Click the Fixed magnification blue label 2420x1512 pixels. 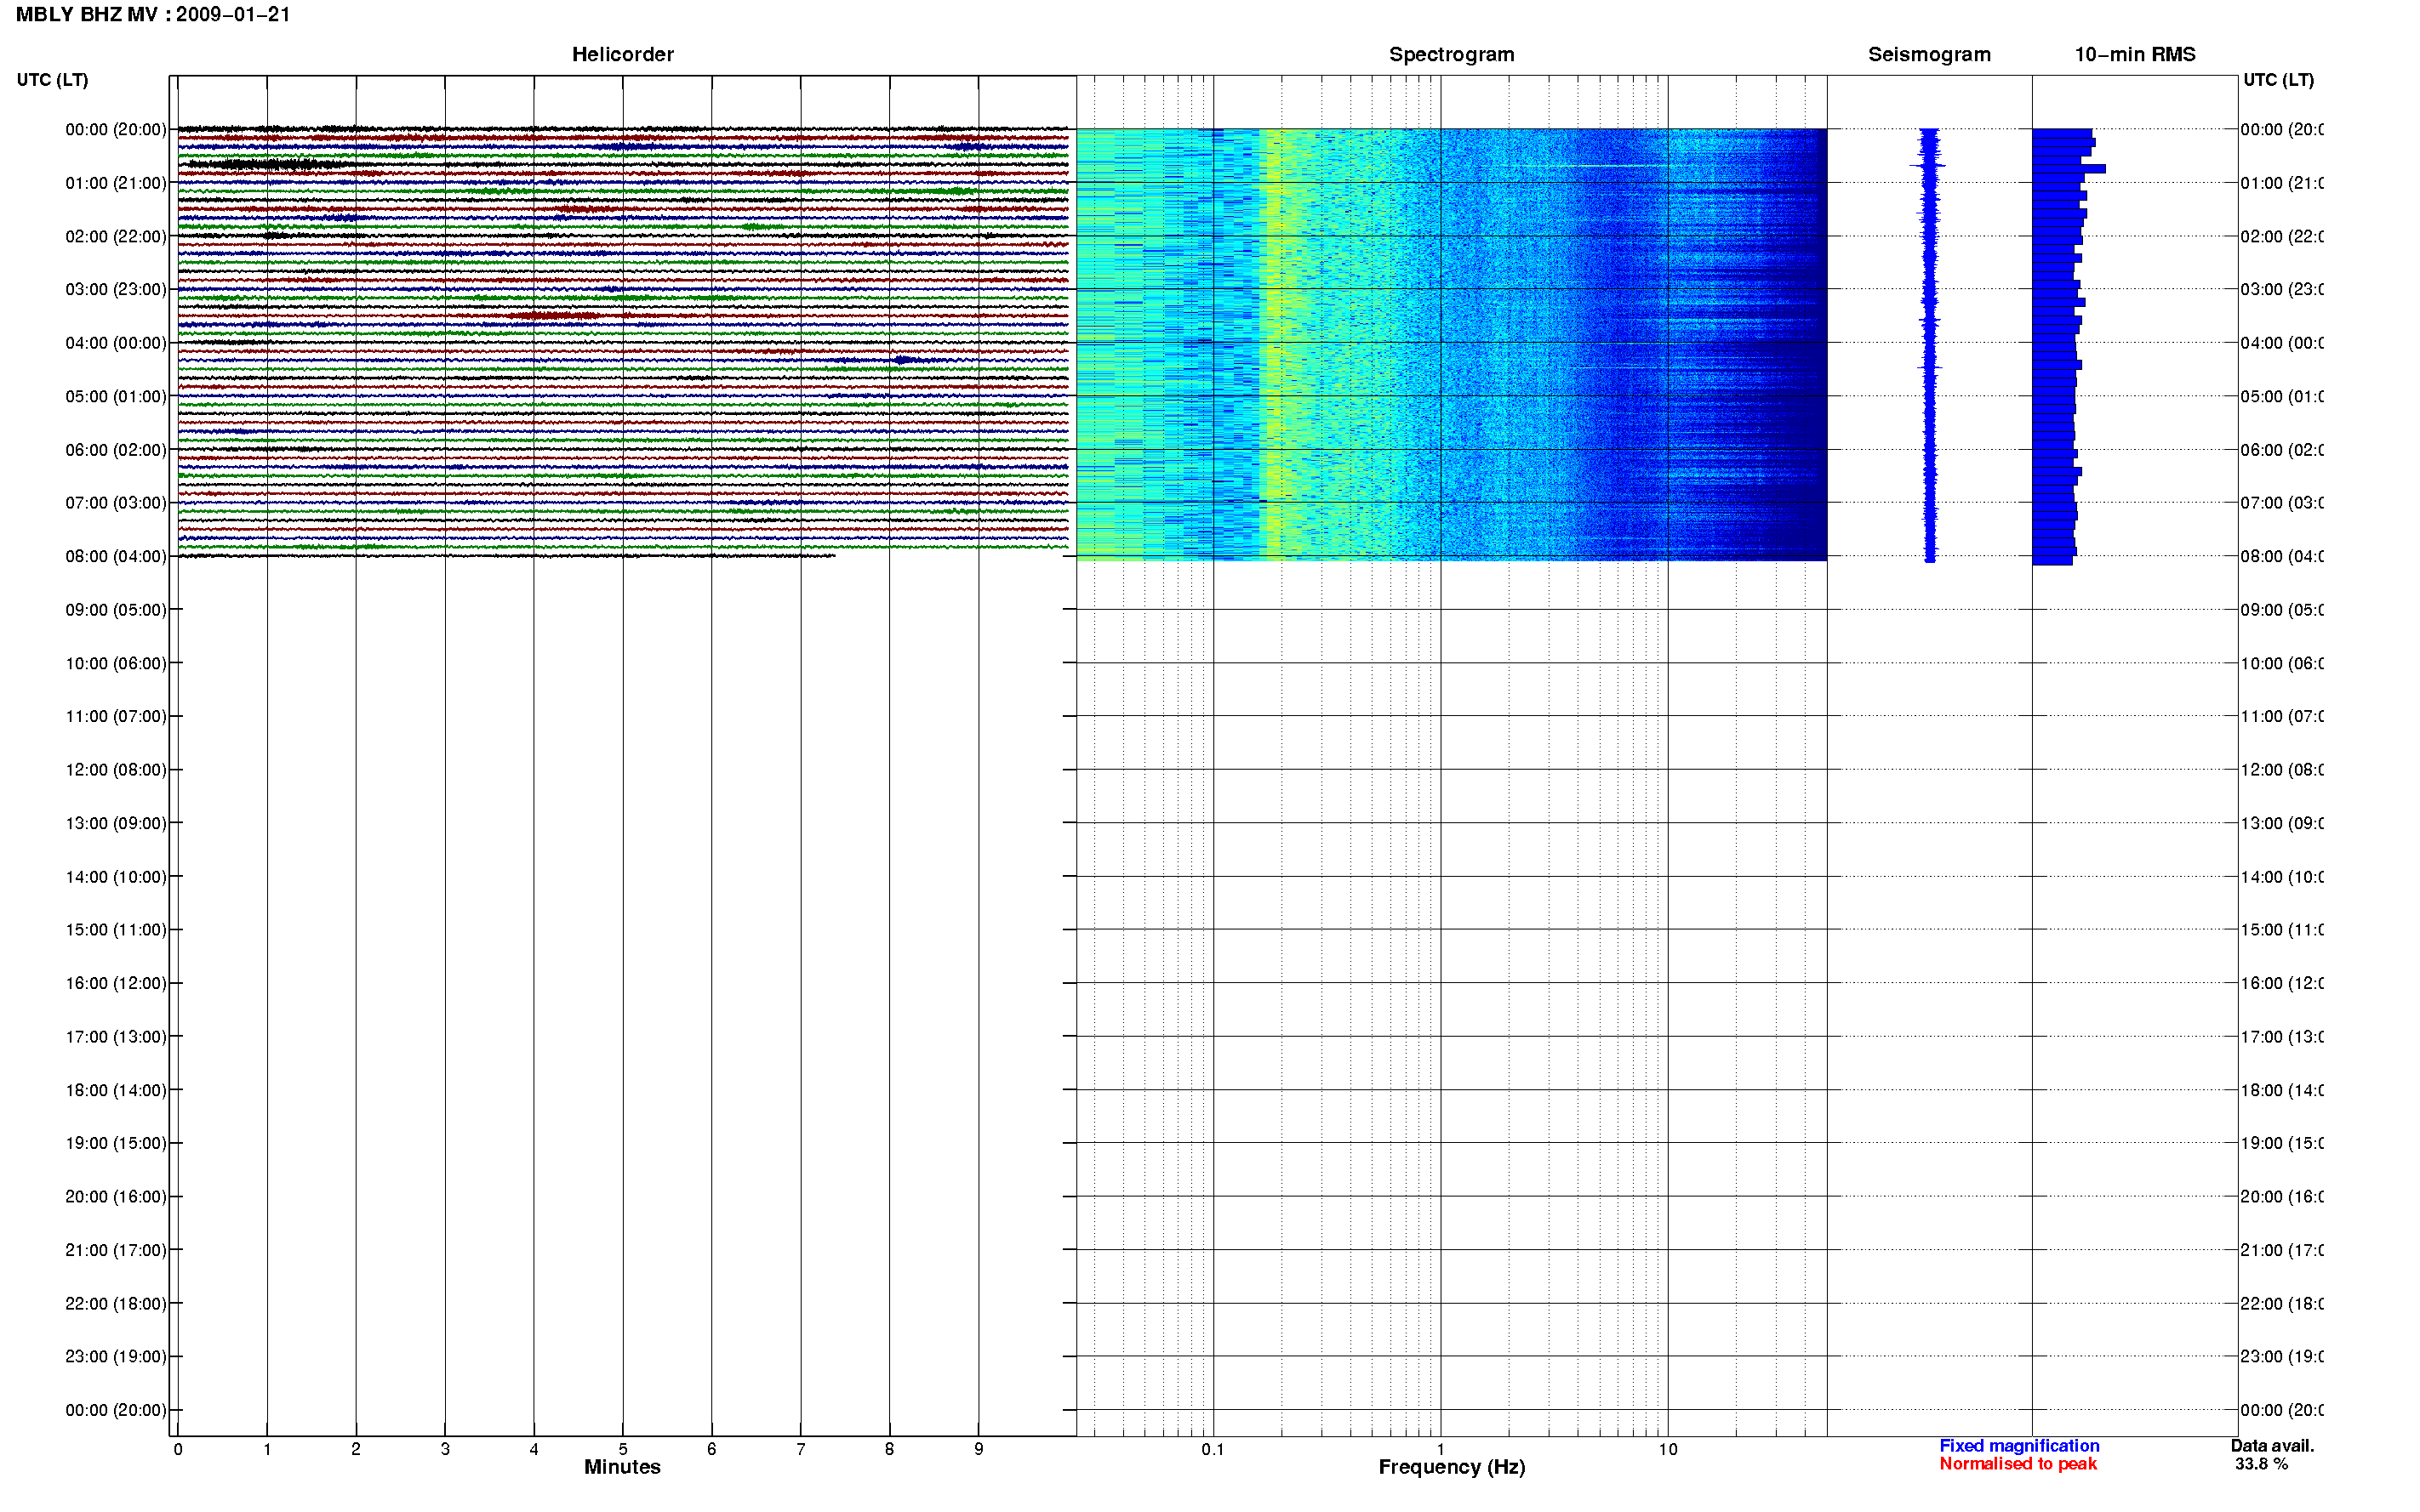(x=2019, y=1445)
